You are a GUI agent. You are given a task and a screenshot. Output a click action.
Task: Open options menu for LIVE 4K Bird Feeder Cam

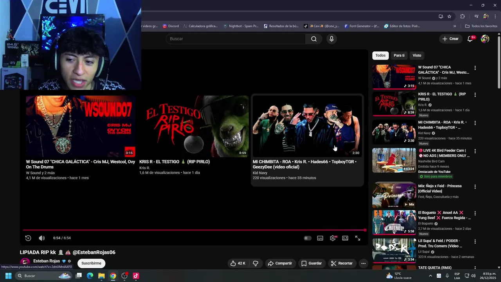coord(475,151)
